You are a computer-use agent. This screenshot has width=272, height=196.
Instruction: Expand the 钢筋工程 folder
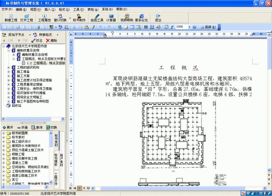click(4, 154)
